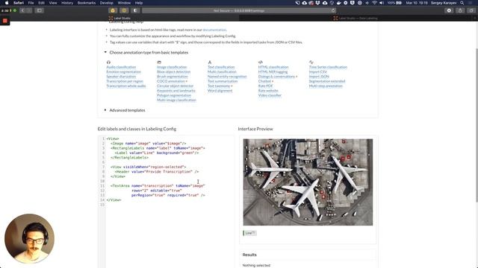478x268 pixels.
Task: Select Dialogs & conversations template
Action: (x=276, y=77)
